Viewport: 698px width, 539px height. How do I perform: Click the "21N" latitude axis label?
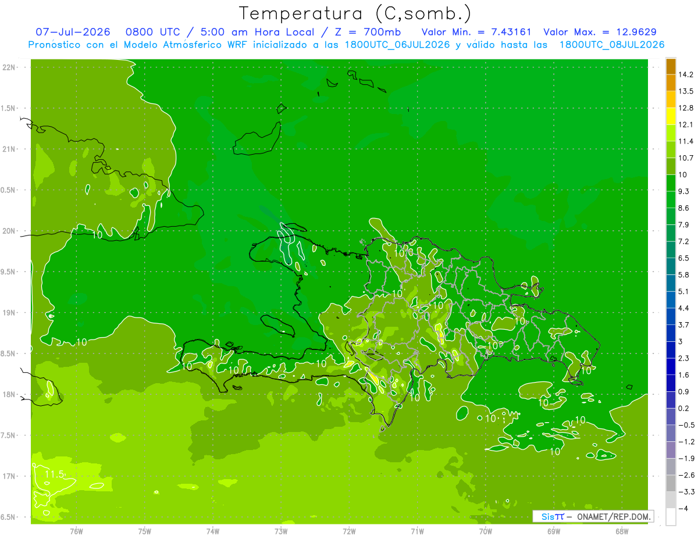9,149
